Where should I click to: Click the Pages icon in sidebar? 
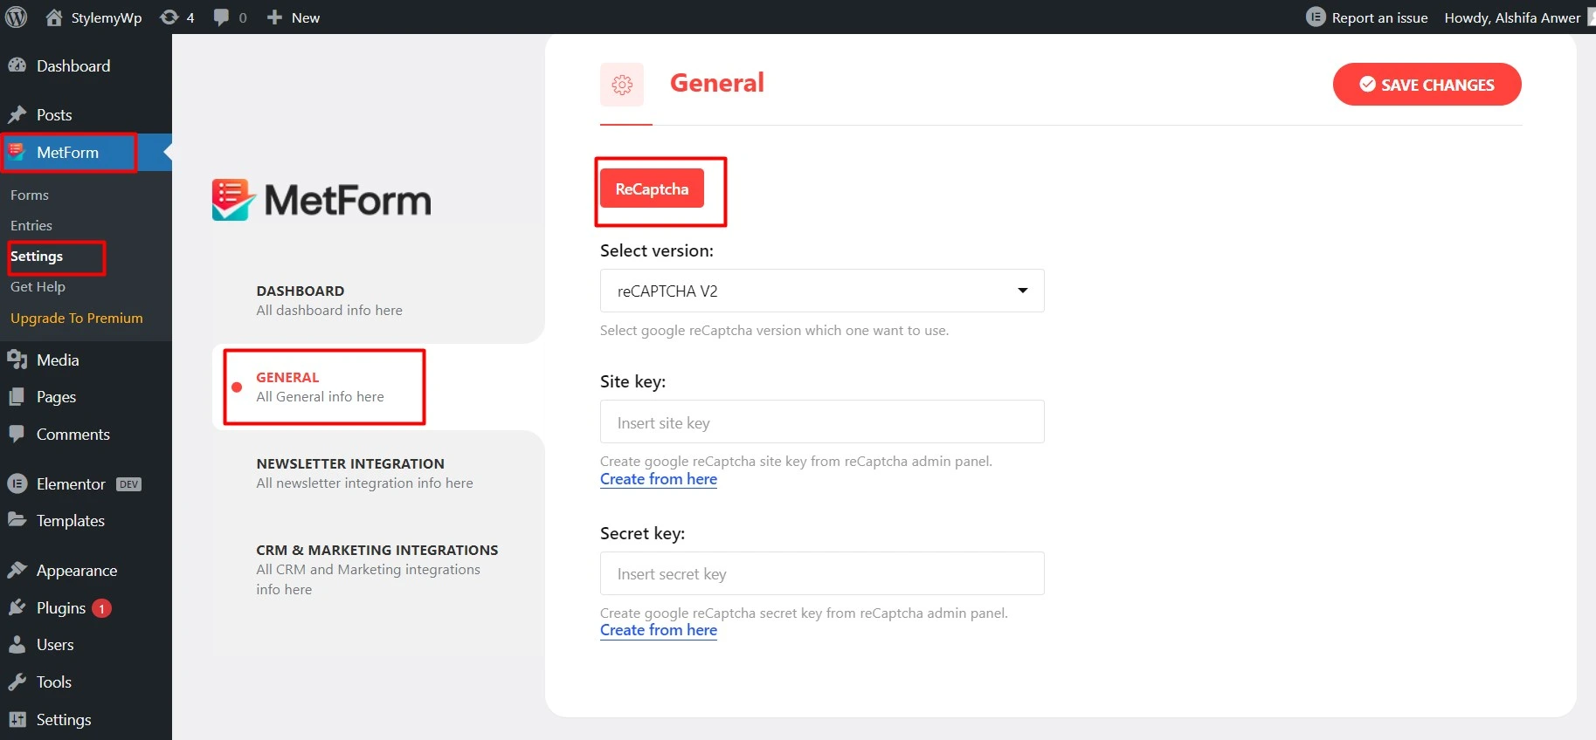[x=17, y=396]
